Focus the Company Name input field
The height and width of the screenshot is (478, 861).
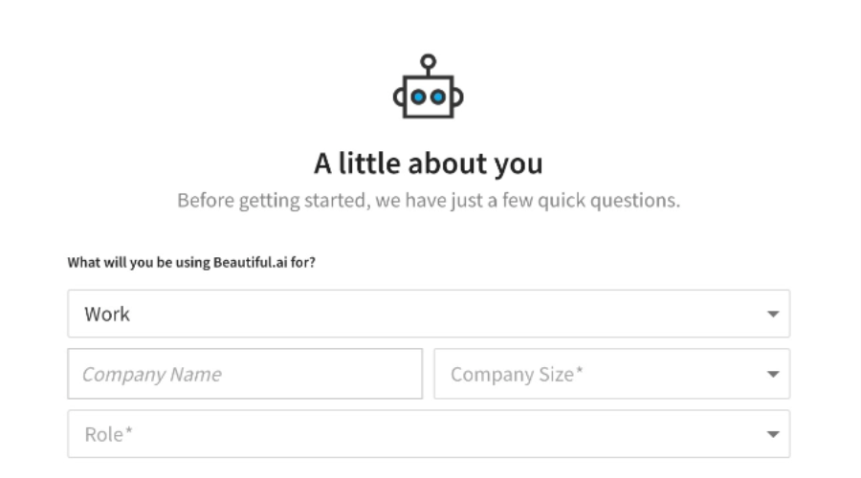point(245,374)
